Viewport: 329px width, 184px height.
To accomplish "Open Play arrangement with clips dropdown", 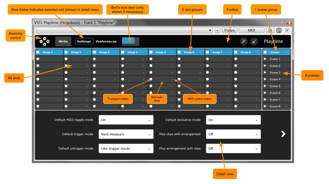I will point(233,149).
